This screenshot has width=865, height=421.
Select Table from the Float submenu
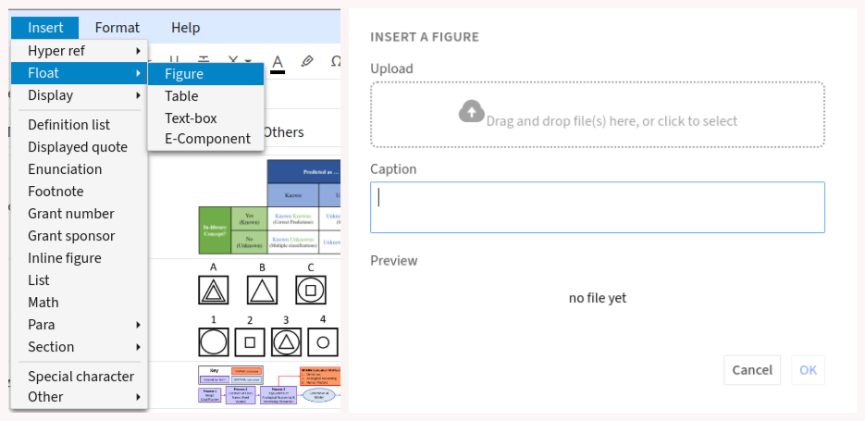181,96
